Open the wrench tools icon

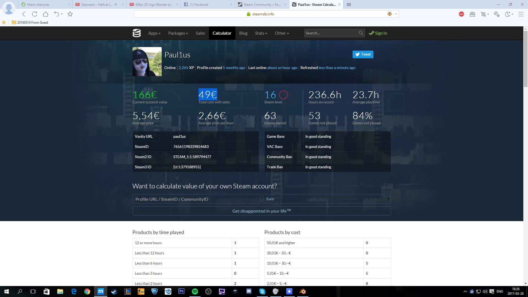click(497, 14)
